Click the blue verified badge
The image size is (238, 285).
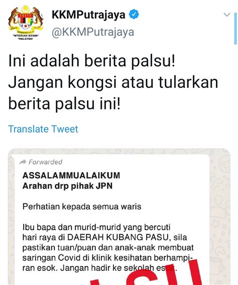pos(134,15)
